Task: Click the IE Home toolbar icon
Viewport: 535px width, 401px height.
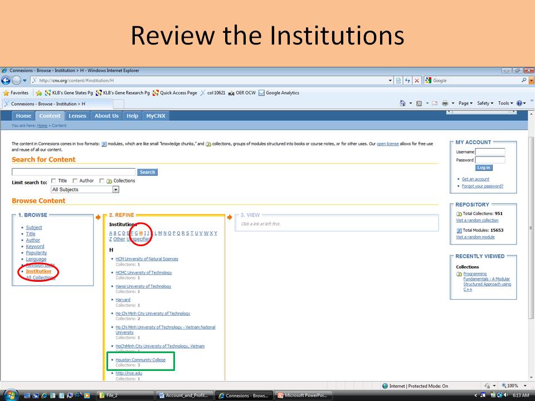Action: pyautogui.click(x=402, y=104)
